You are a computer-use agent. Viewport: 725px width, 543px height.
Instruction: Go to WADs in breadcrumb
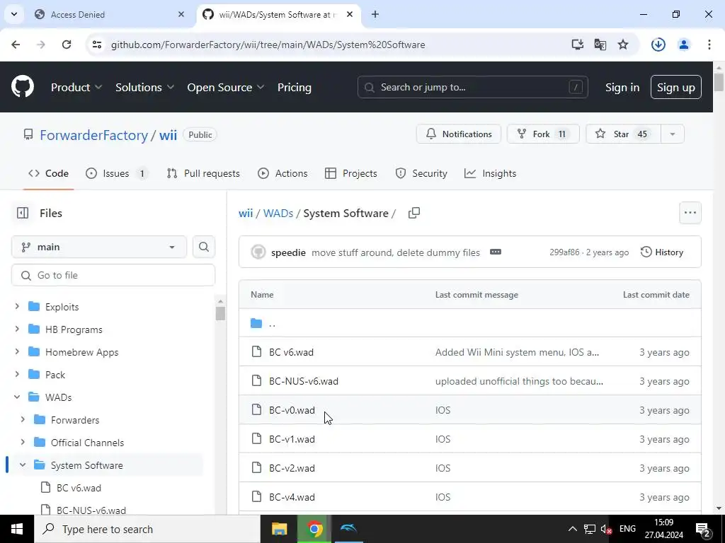pos(278,214)
